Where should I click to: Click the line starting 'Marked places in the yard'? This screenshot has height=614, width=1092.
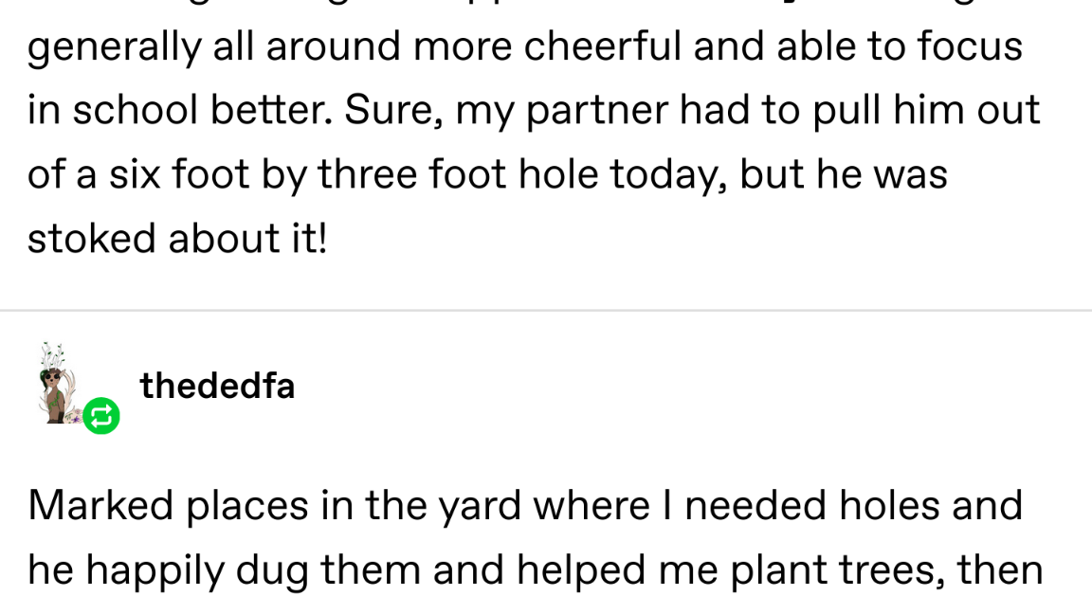tap(525, 505)
